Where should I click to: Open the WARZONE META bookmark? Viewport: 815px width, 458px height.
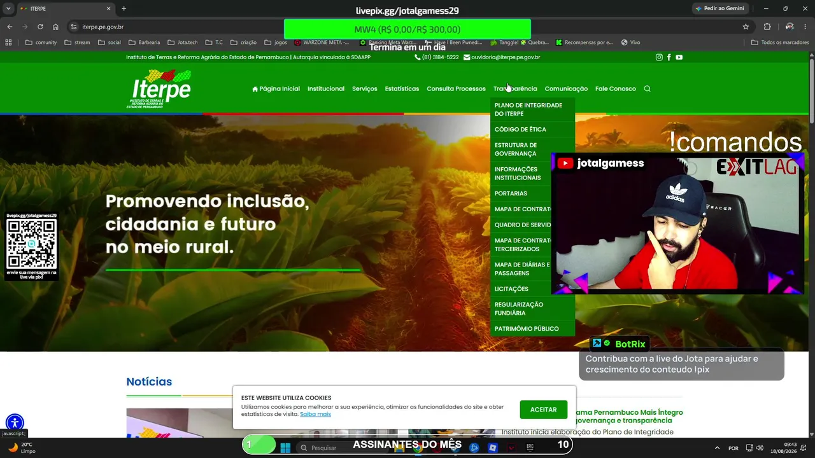tap(322, 43)
